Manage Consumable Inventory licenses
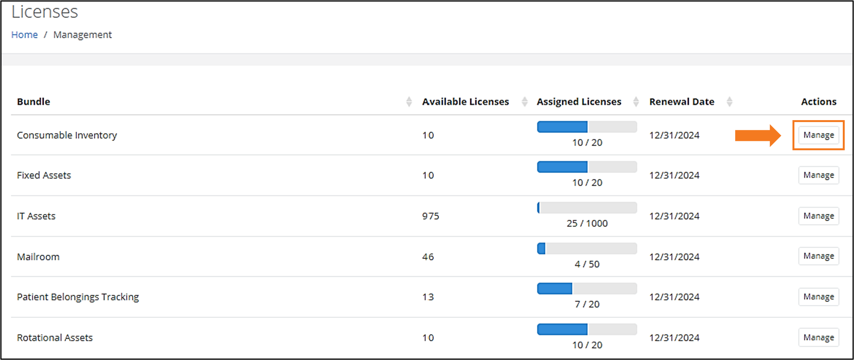This screenshot has height=360, width=854. (818, 135)
